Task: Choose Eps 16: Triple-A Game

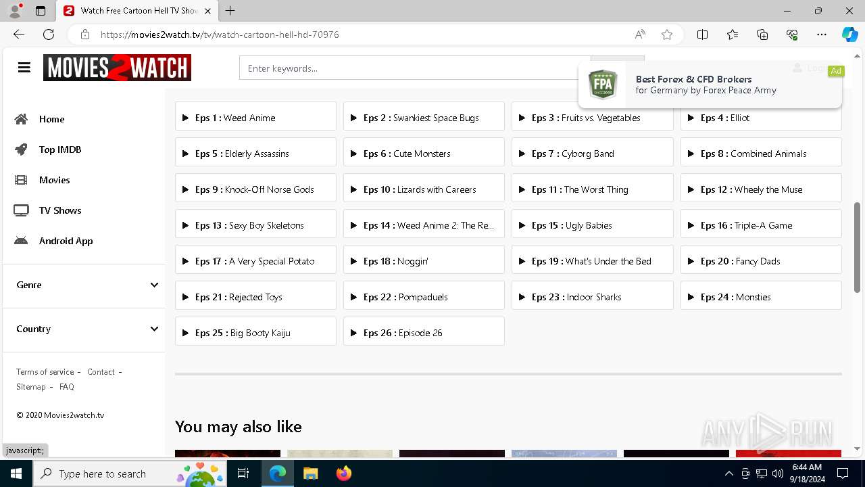Action: click(x=761, y=225)
